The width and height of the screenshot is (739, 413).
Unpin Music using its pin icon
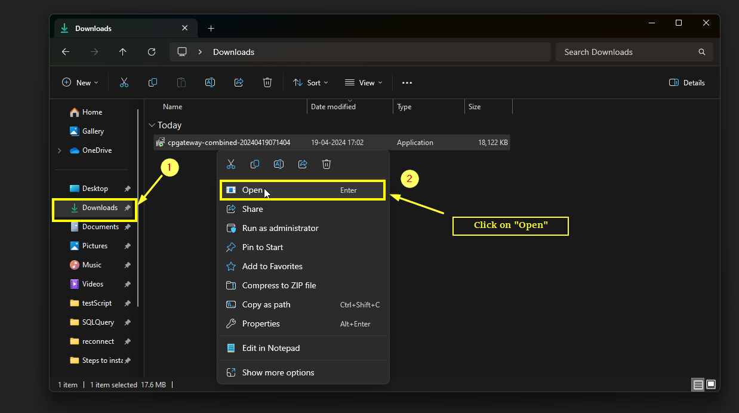click(x=127, y=265)
